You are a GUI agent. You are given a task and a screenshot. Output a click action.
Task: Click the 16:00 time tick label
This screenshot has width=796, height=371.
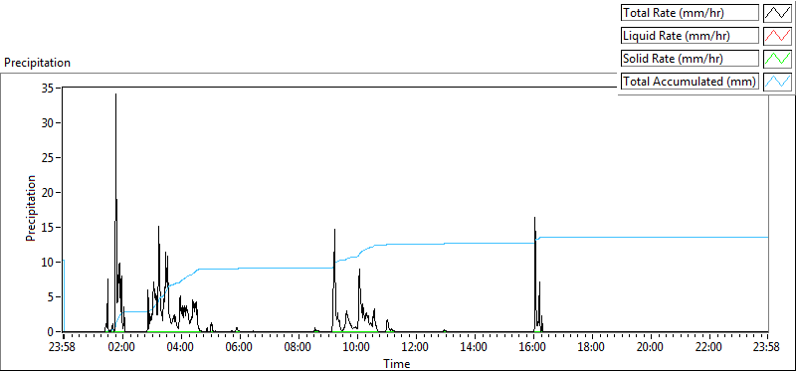533,348
